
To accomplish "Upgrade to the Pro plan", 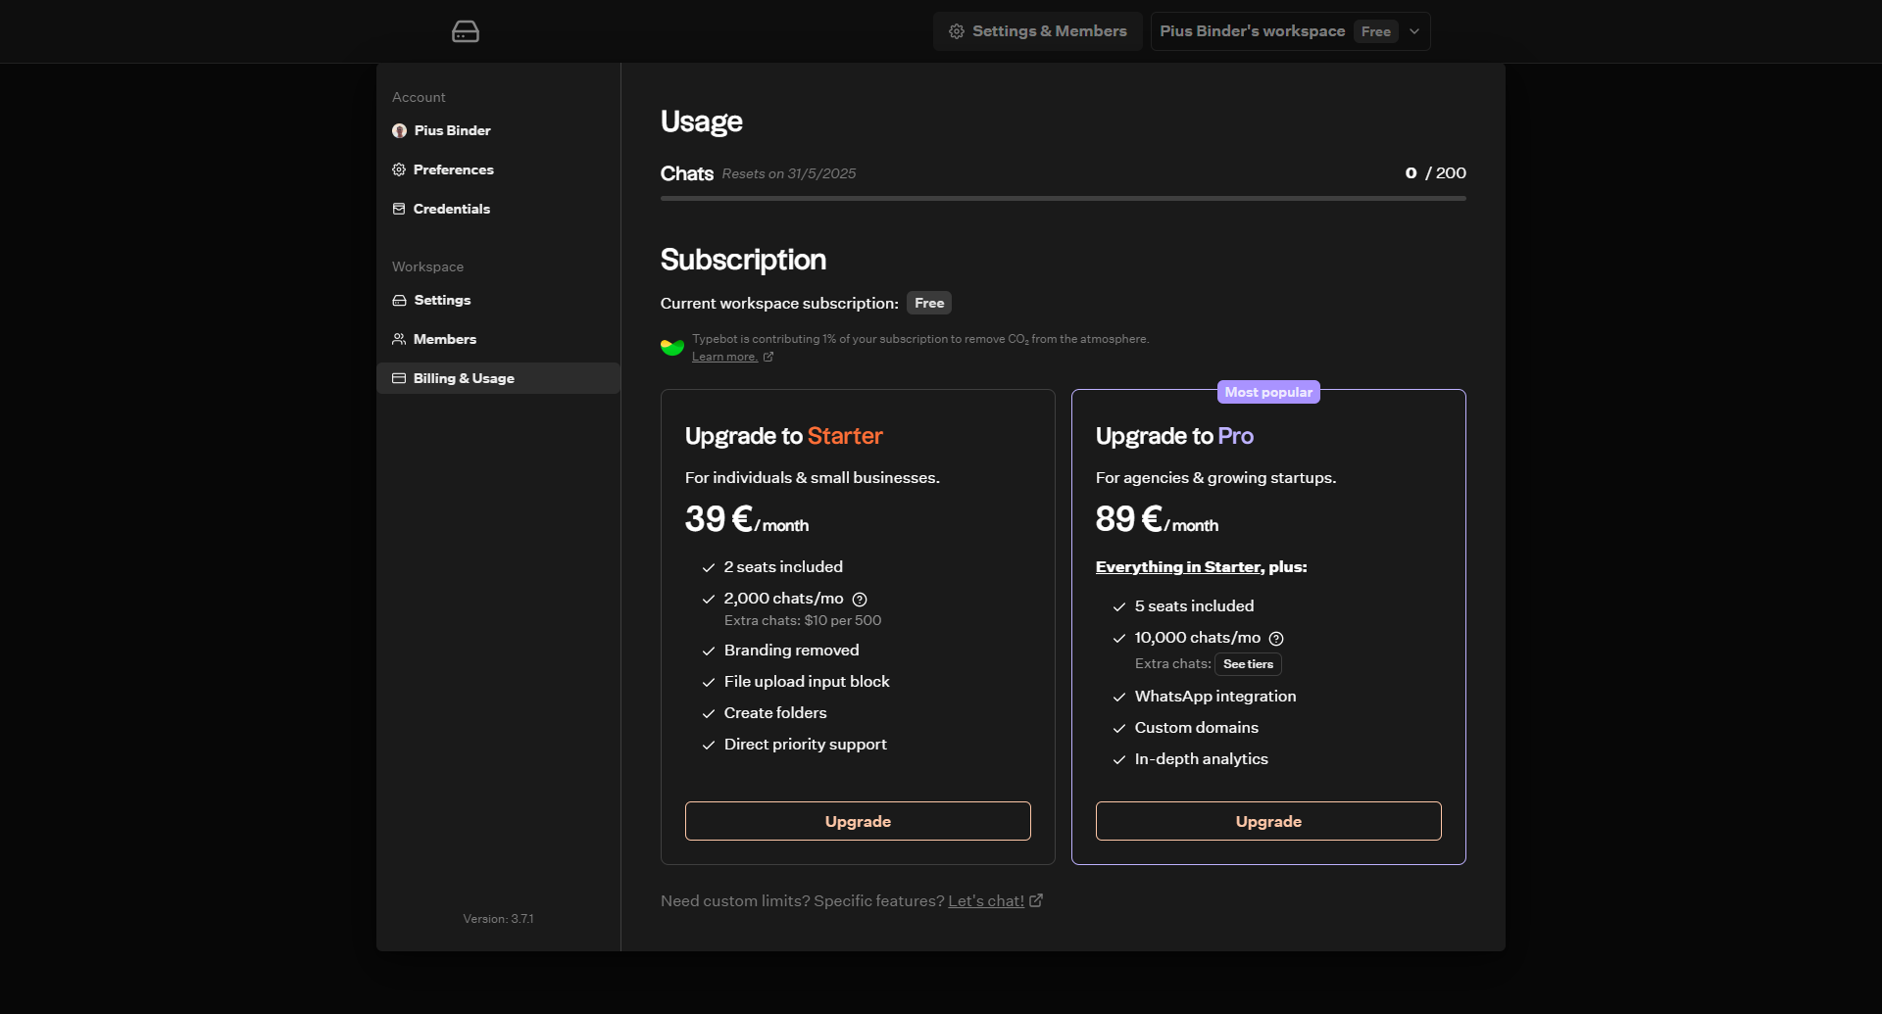I will [x=1268, y=821].
